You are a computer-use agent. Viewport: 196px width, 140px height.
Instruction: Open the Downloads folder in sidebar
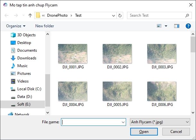coord(27,58)
